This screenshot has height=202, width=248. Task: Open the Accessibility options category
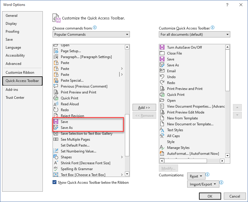pyautogui.click(x=22, y=55)
